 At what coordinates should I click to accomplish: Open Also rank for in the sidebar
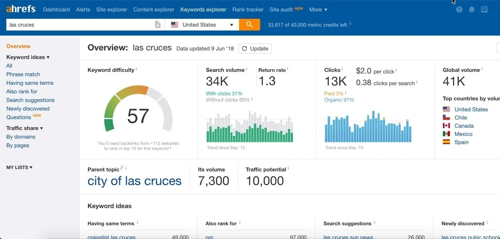click(x=22, y=91)
